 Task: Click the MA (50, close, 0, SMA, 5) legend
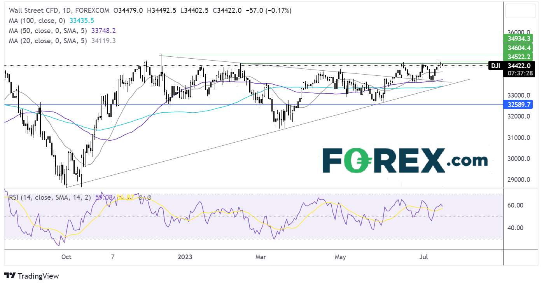(x=48, y=31)
